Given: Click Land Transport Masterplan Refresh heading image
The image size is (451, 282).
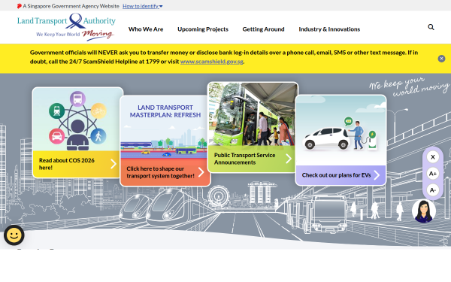Looking at the screenshot, I should 165,128.
